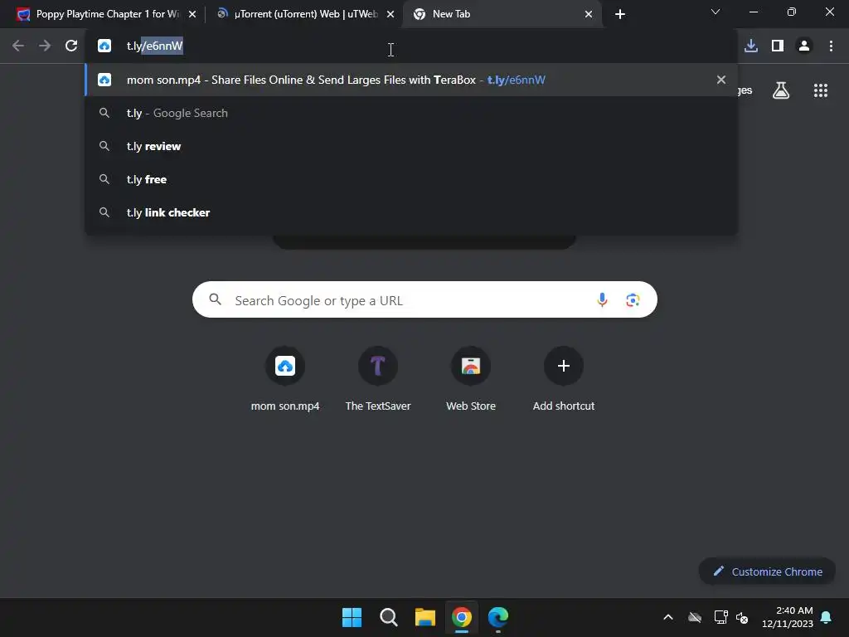Screen dimensions: 849x637
Task: Start voice search with microphone
Action: coord(602,299)
